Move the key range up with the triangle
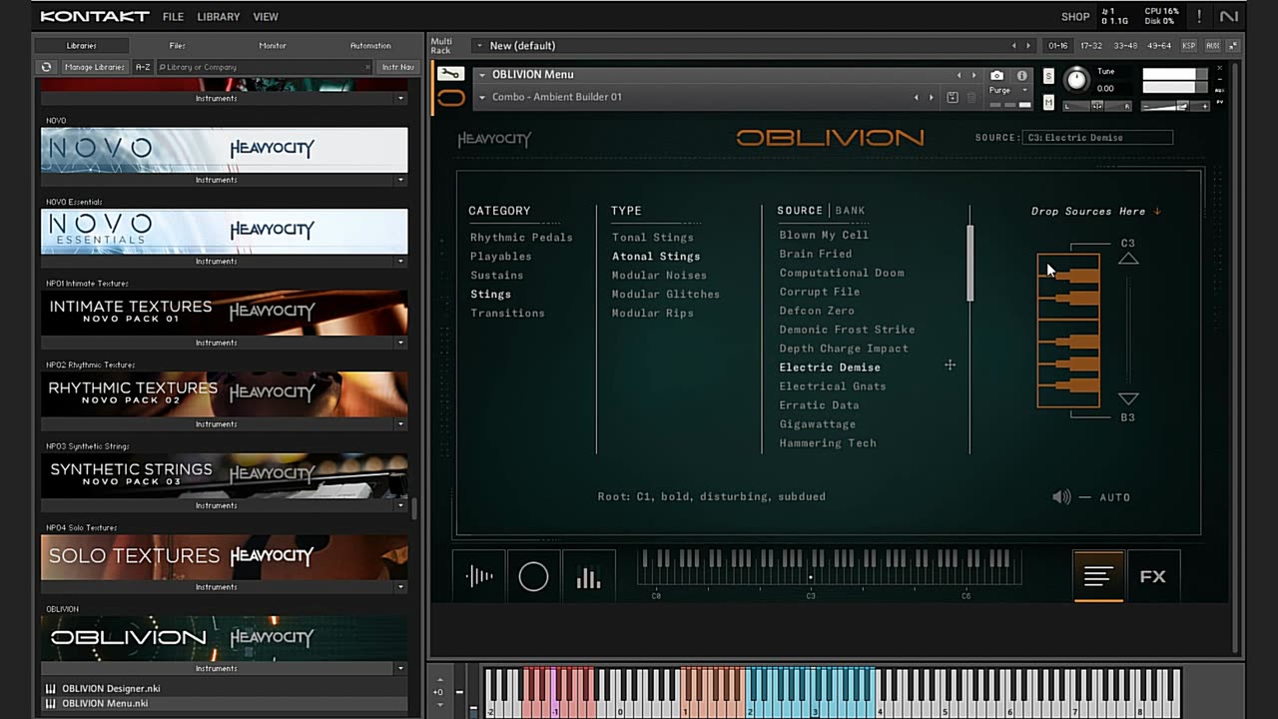Image resolution: width=1278 pixels, height=719 pixels. (x=1128, y=259)
